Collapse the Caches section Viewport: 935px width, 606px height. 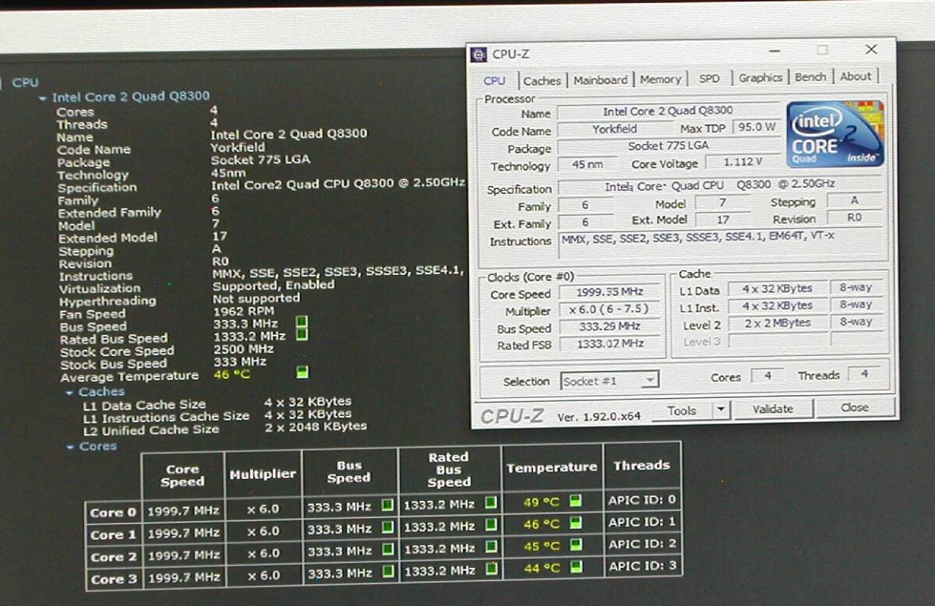click(x=69, y=393)
